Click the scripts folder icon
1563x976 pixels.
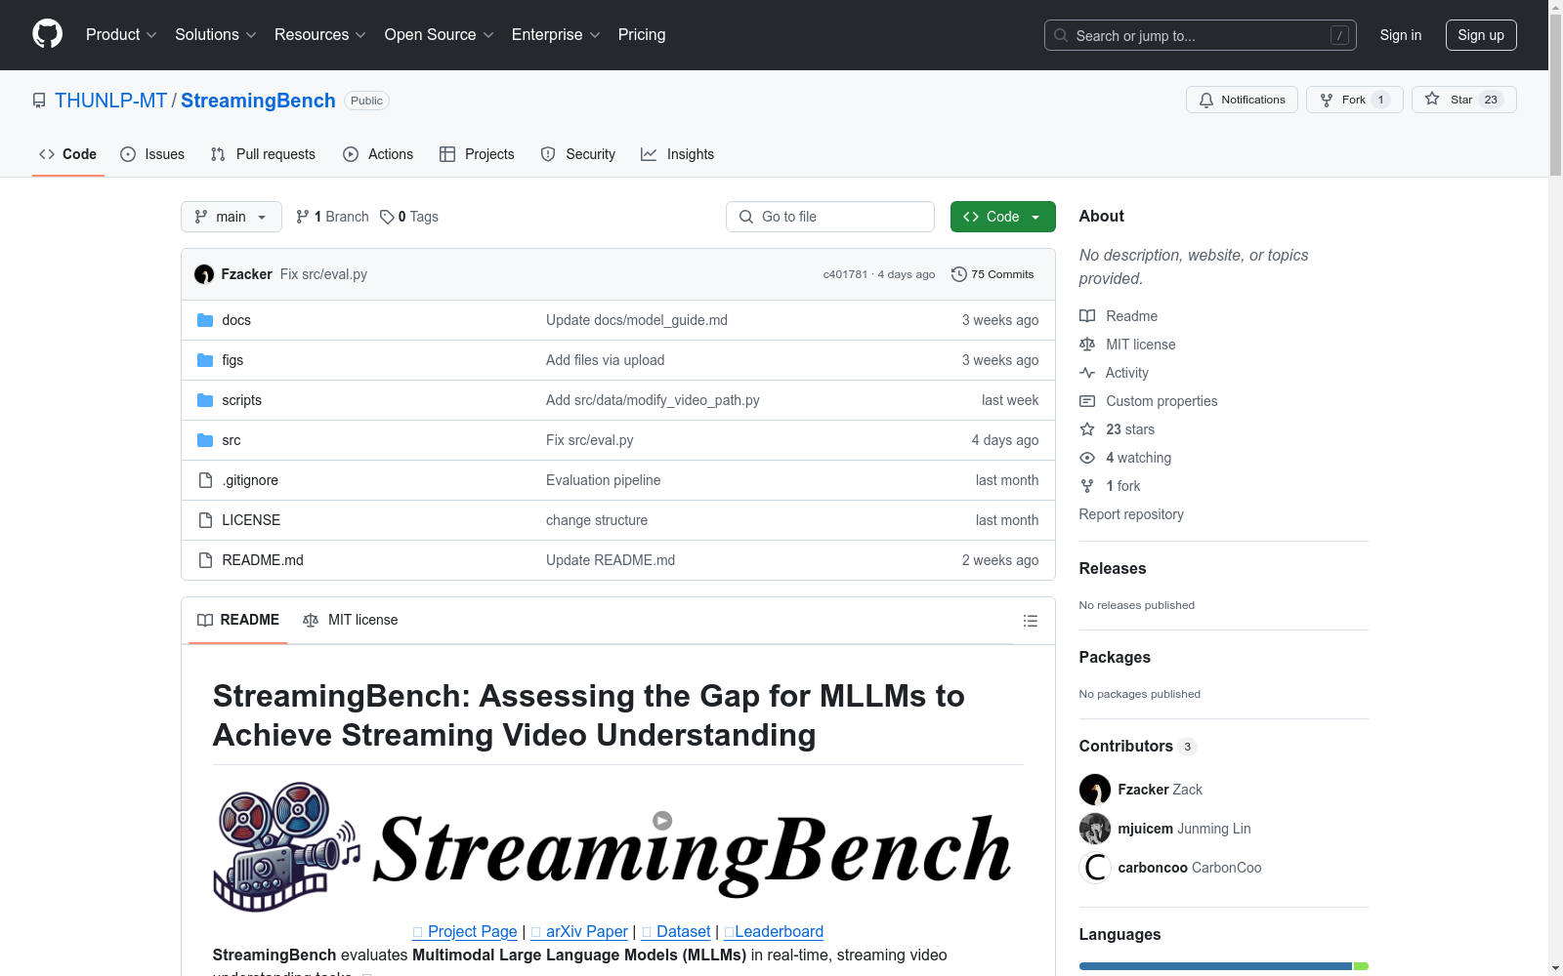(205, 400)
